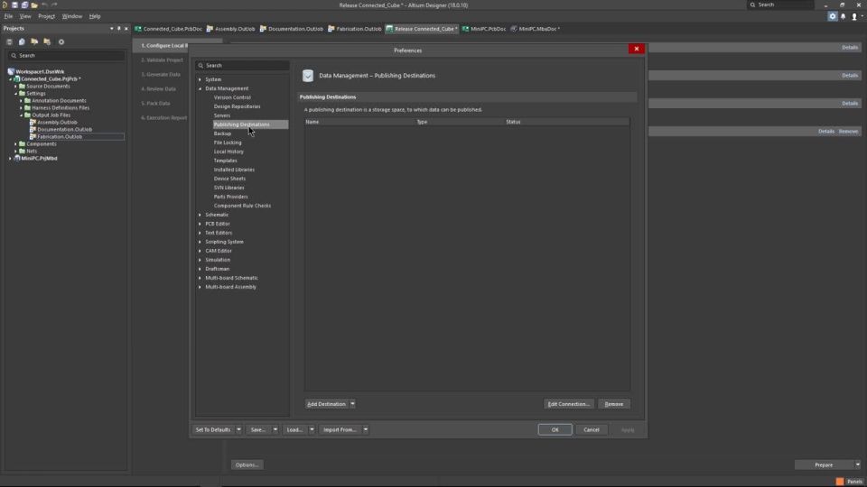867x487 pixels.
Task: Click the Components folder icon
Action: [22, 143]
